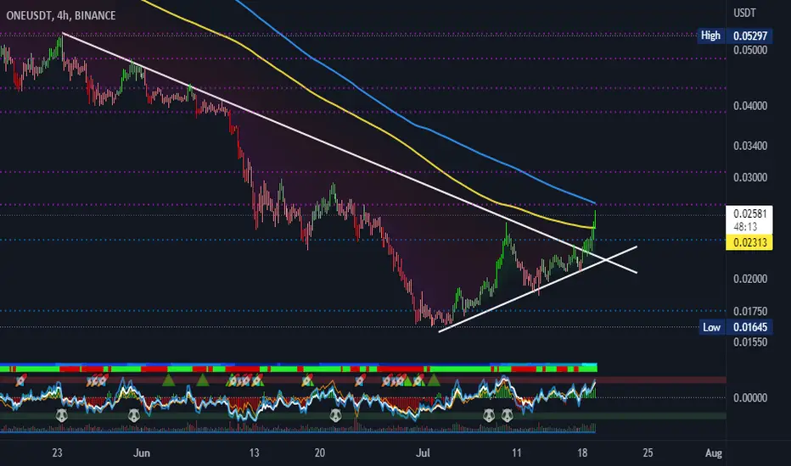Open the ONEUSDT, 4h, BINANCE symbol title
Image resolution: width=791 pixels, height=466 pixels.
coord(60,15)
